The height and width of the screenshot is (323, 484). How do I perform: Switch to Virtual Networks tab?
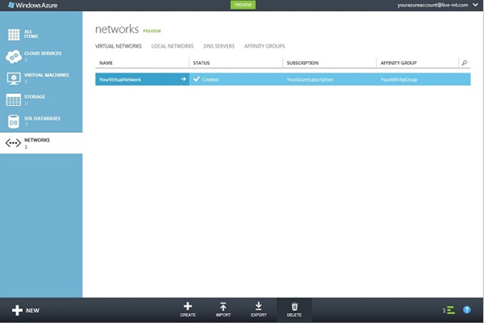118,46
